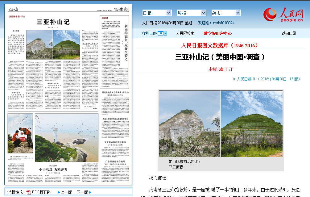Click PDF版下载 link

pos(41,192)
